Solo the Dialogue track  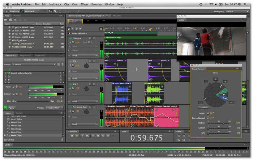click(94, 38)
